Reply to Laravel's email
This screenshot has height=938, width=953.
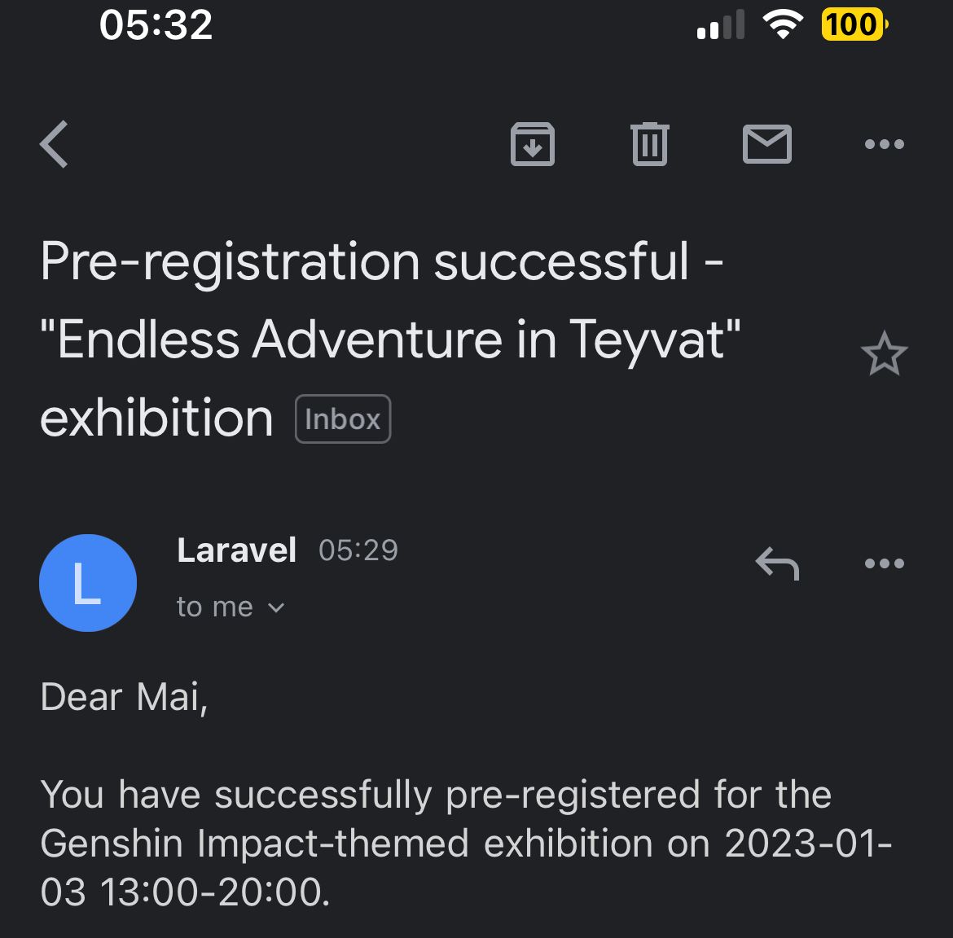coord(776,563)
